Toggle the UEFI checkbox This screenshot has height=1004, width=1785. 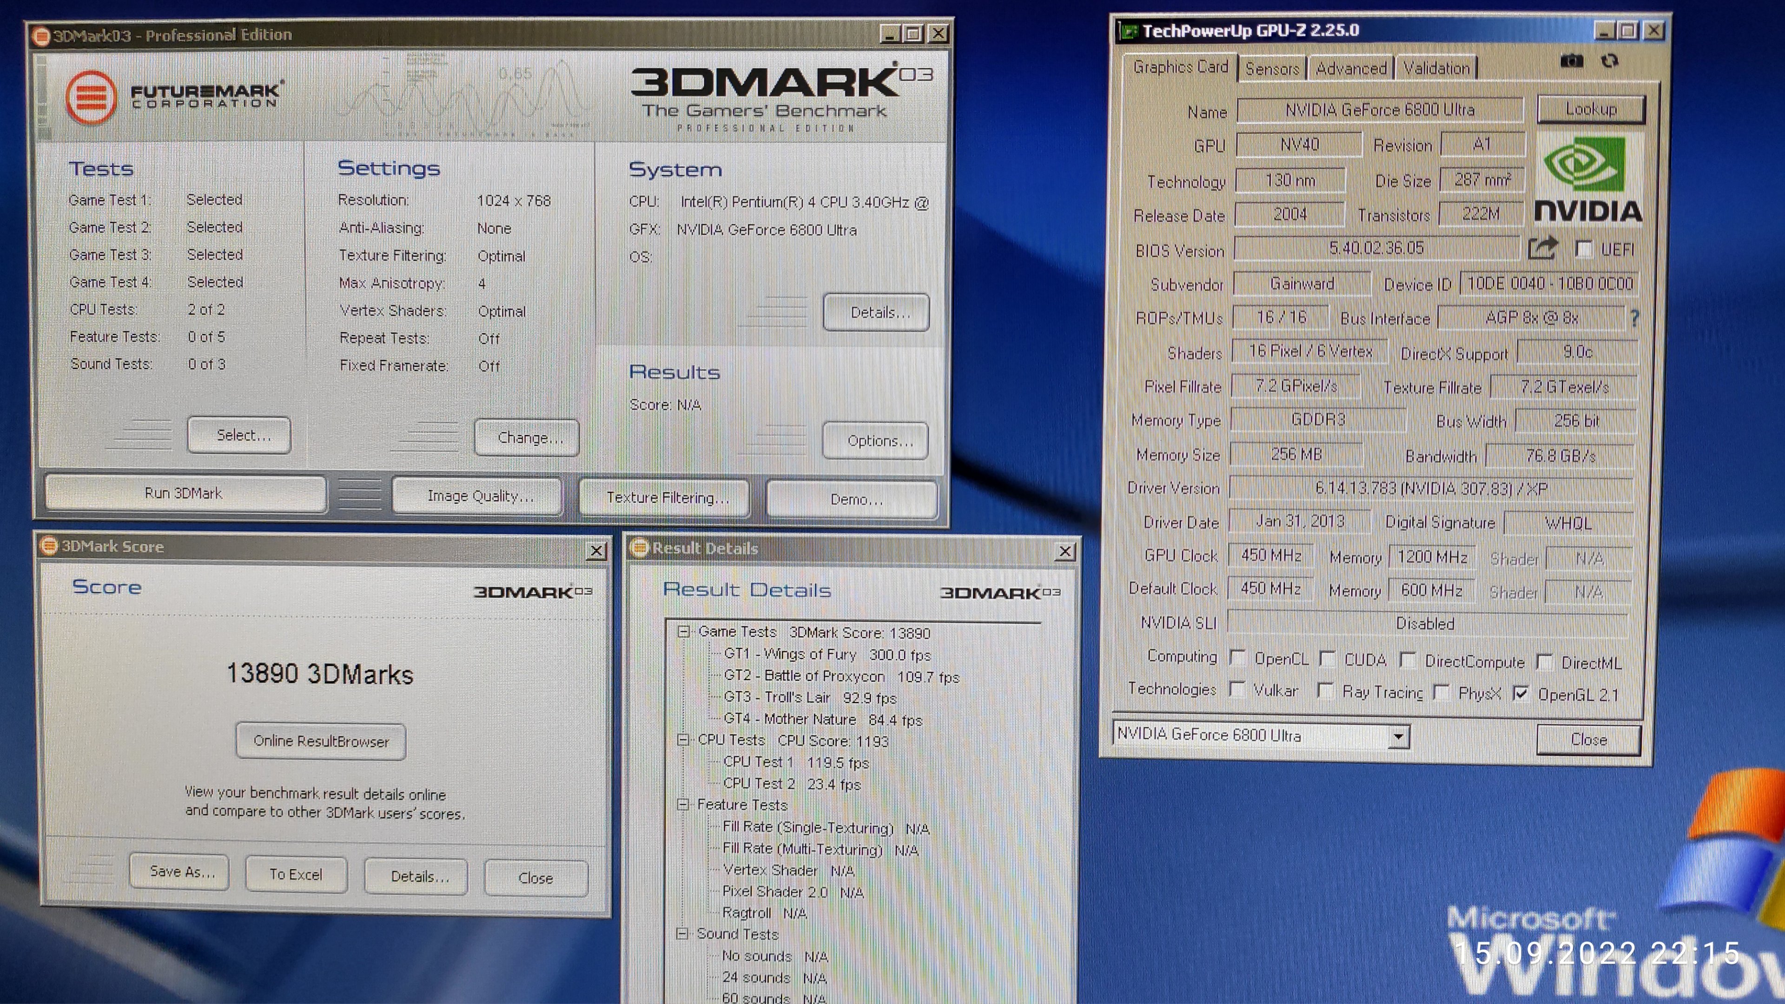pos(1583,249)
